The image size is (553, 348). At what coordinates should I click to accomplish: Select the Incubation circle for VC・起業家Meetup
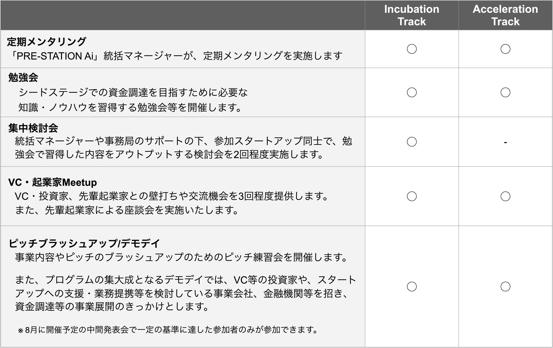[x=411, y=196]
